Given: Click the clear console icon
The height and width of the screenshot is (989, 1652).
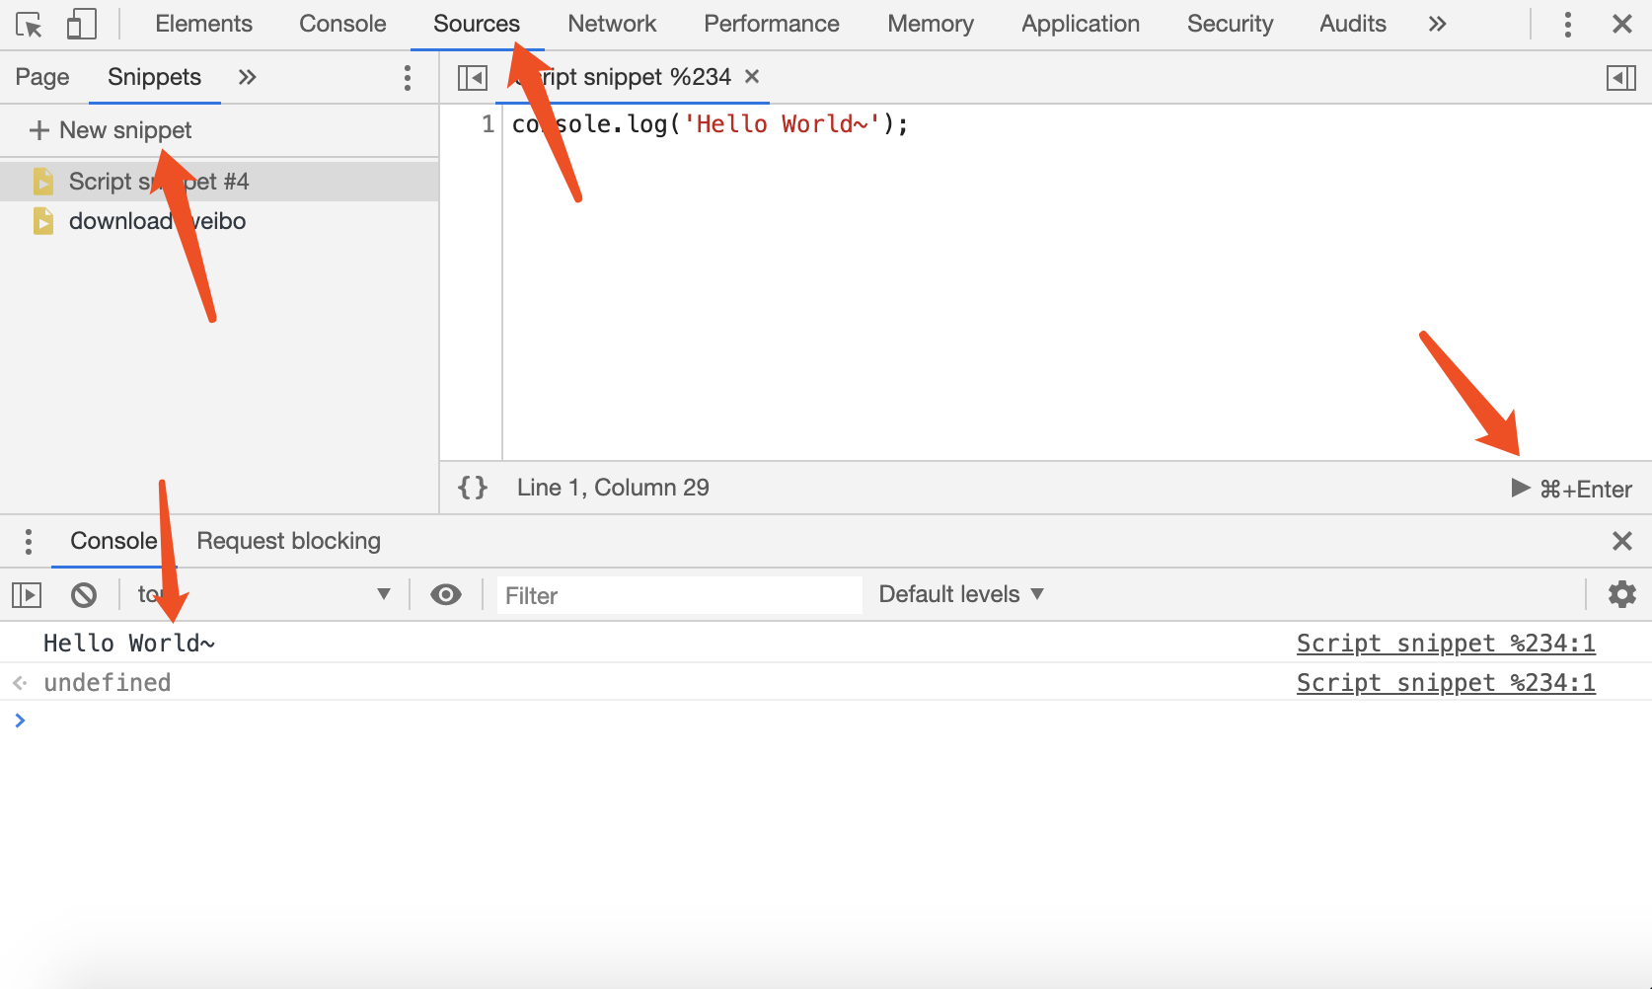Looking at the screenshot, I should (x=84, y=594).
